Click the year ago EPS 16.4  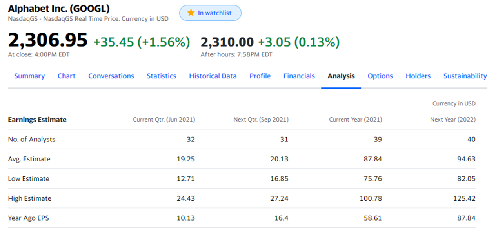pyautogui.click(x=281, y=218)
